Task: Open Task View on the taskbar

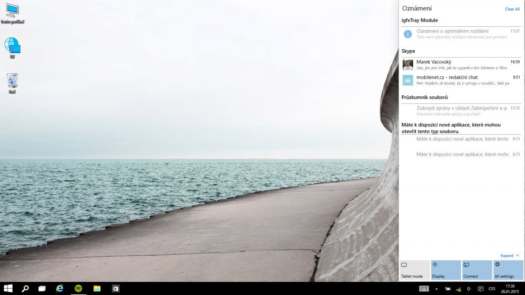Action: click(42, 288)
